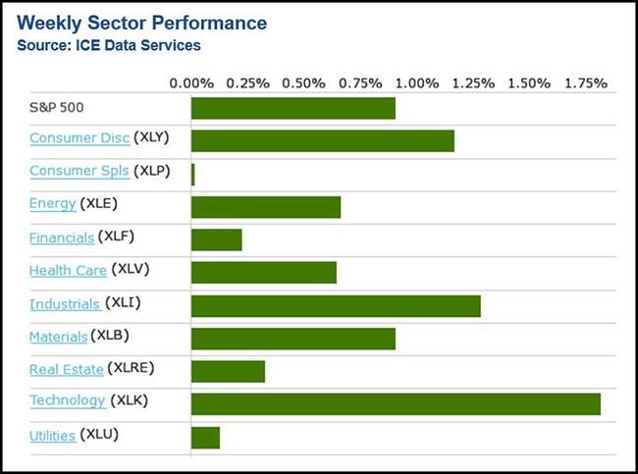Screen dimensions: 638x474
Task: Select the Technology sector link
Action: [x=67, y=400]
